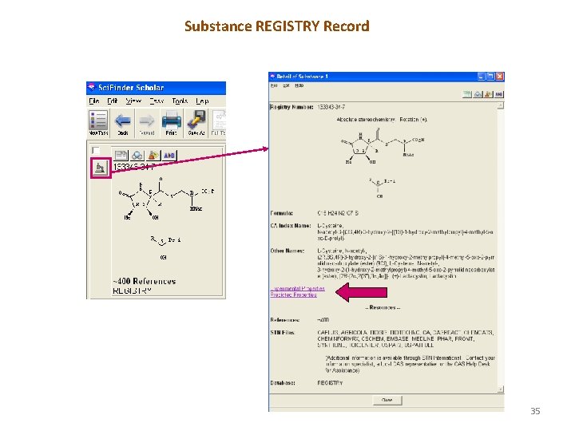
Task: Open the View menu in SciFinder Scholar
Action: click(133, 101)
